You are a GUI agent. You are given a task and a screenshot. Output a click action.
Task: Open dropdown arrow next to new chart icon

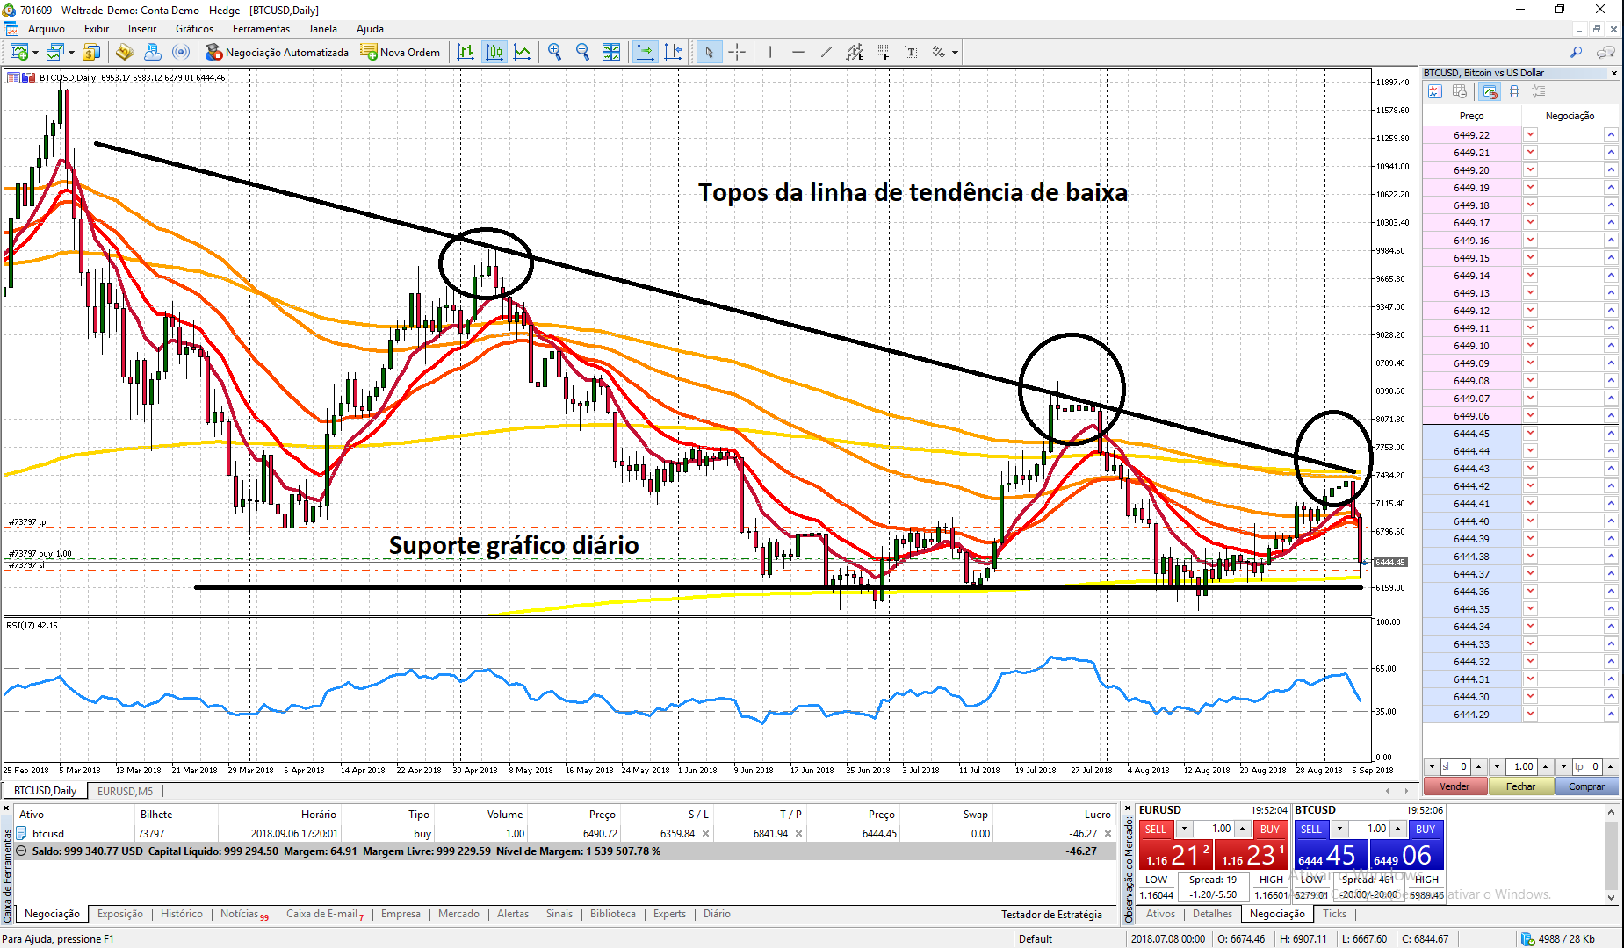(x=35, y=53)
